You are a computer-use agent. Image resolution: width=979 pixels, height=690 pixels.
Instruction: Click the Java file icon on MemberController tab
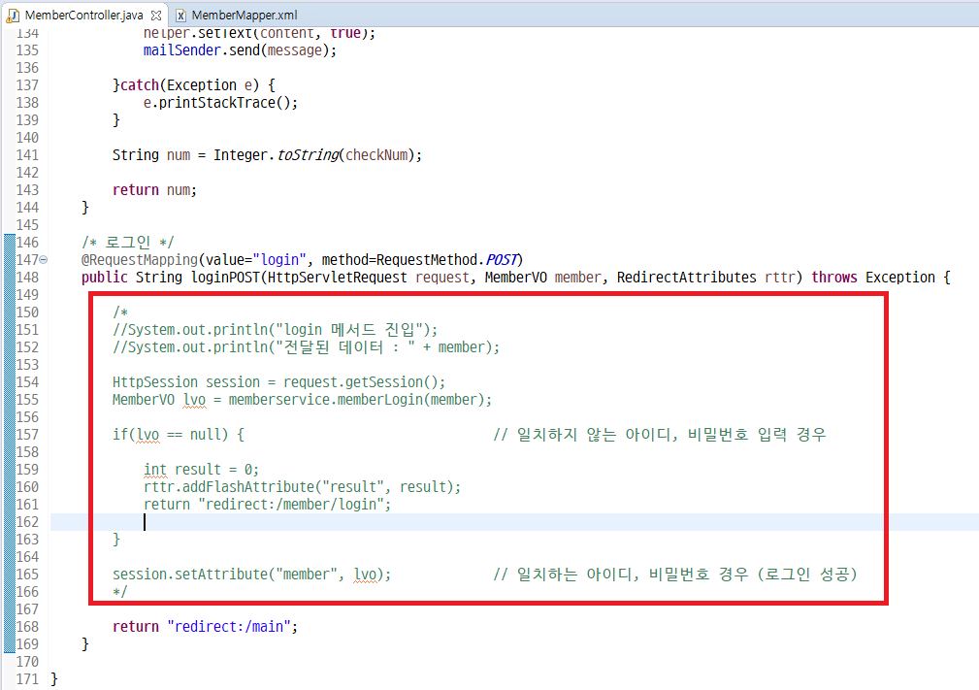point(13,16)
